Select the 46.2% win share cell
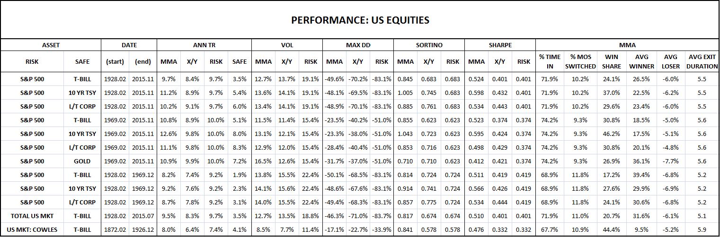 (x=611, y=134)
